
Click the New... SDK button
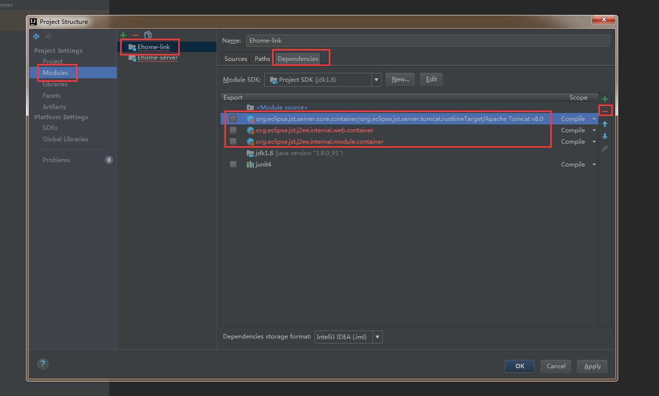[400, 79]
